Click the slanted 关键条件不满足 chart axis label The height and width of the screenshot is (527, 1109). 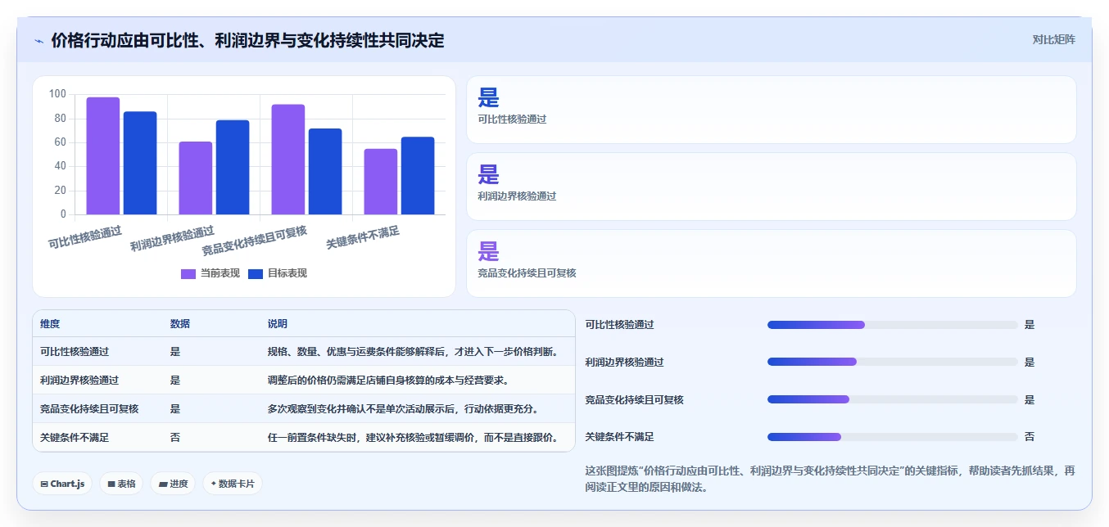(363, 237)
